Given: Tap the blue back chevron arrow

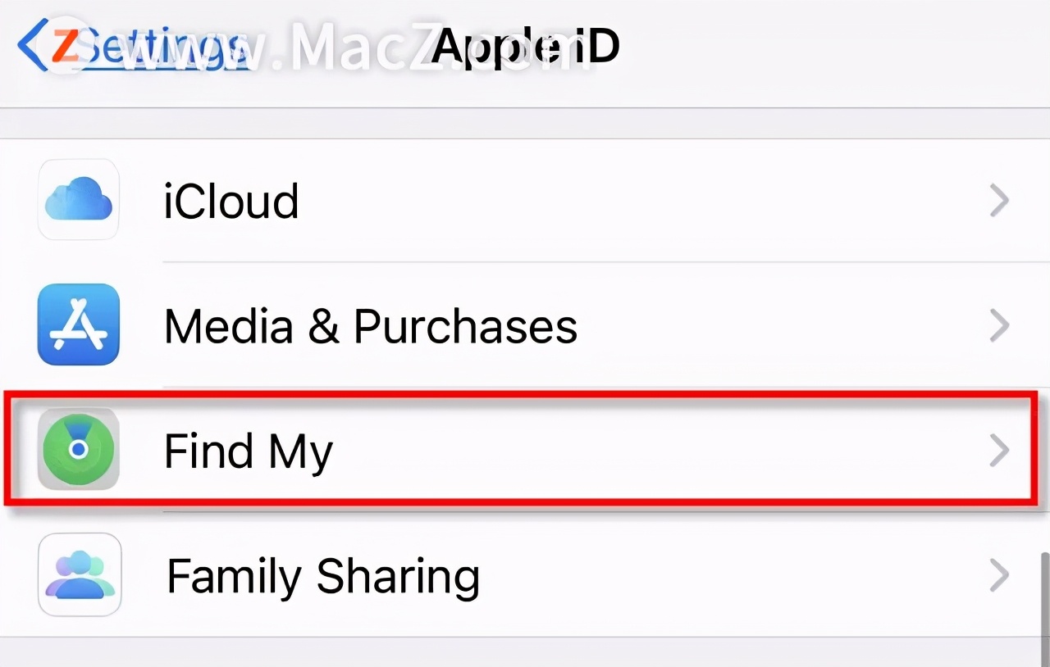Looking at the screenshot, I should 30,45.
